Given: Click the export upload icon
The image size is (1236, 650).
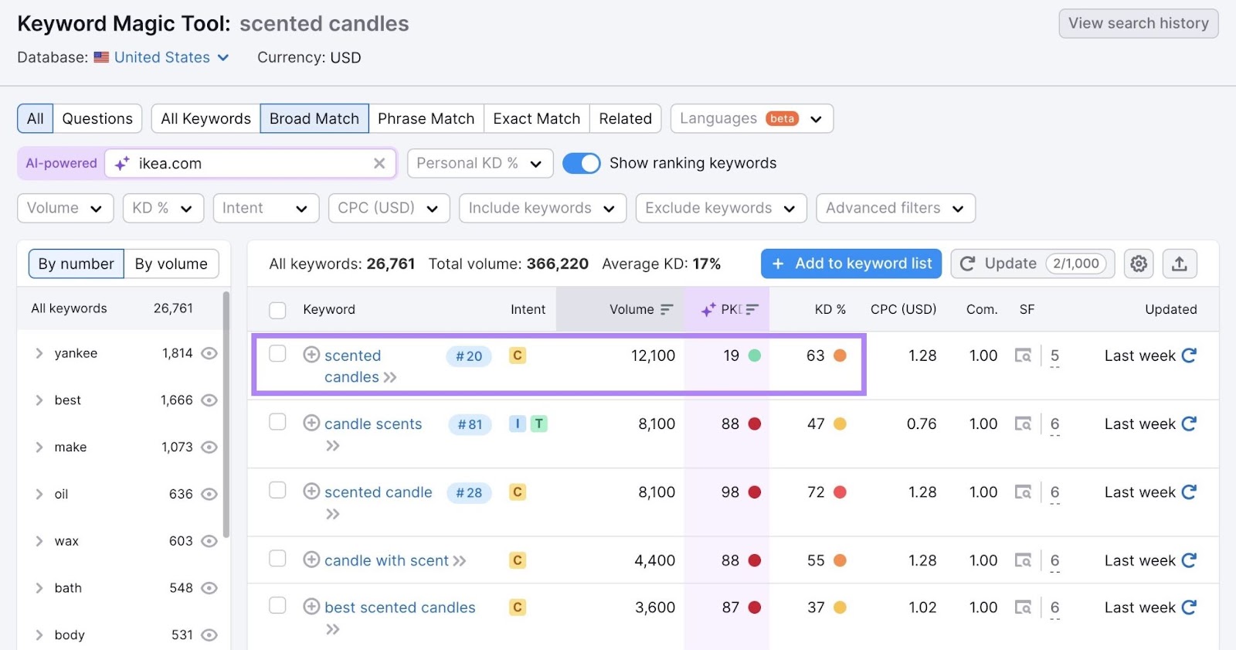Looking at the screenshot, I should click(x=1179, y=264).
